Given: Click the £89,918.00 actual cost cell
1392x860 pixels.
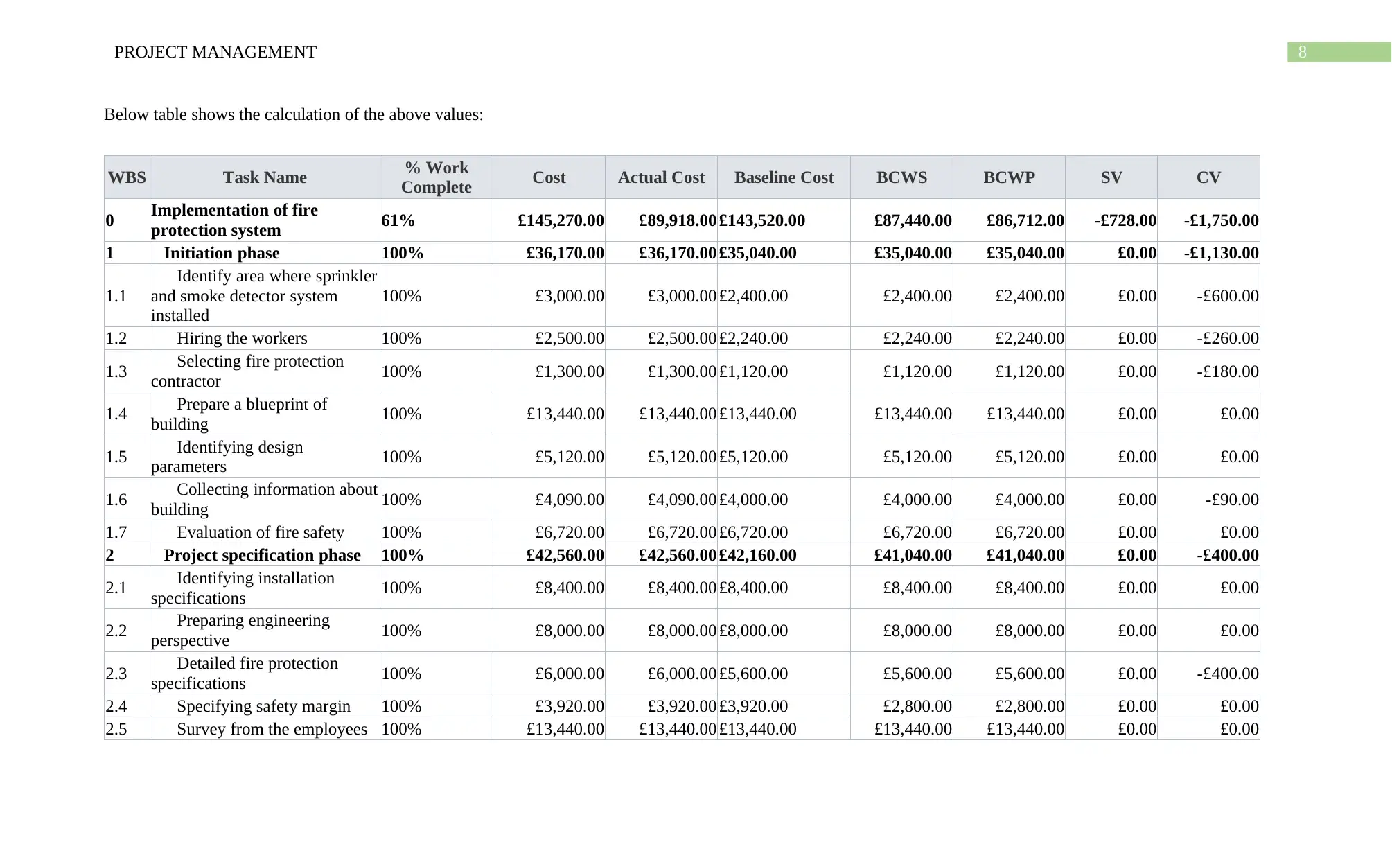Looking at the screenshot, I should [661, 220].
